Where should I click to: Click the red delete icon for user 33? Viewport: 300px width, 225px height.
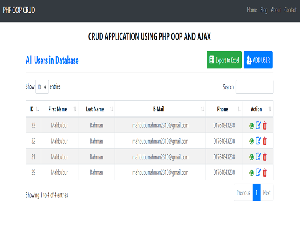(x=265, y=126)
